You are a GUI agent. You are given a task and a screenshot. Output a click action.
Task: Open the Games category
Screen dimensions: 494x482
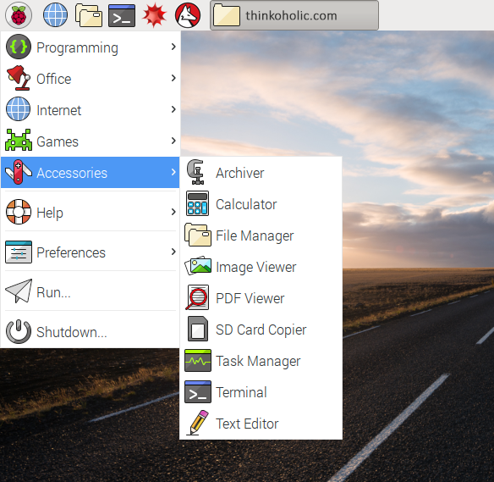click(x=91, y=141)
